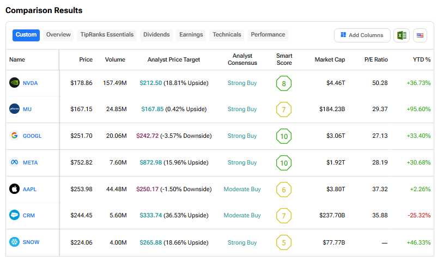This screenshot has height=262, width=443.
Task: Open the MU ticker link
Action: [27, 109]
